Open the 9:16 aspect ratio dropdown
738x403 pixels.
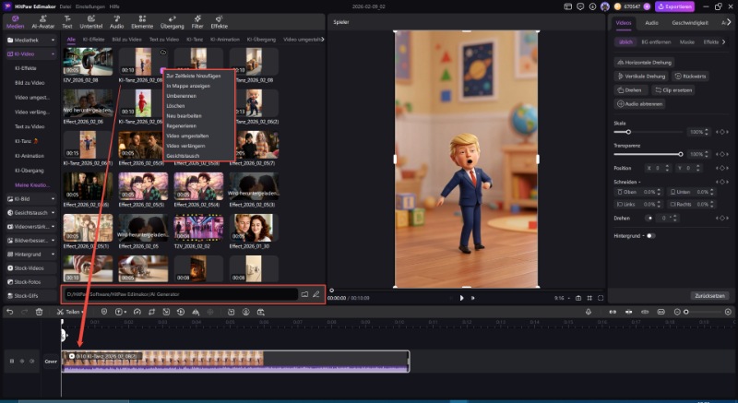563,298
